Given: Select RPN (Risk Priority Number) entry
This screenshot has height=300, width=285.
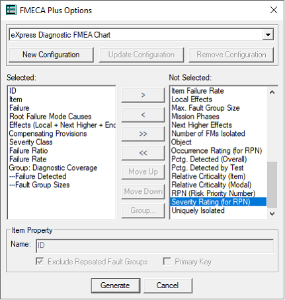Looking at the screenshot, I should [x=214, y=193].
